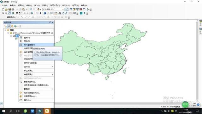Open the Add Data dropdown arrow

[x=40, y=9]
